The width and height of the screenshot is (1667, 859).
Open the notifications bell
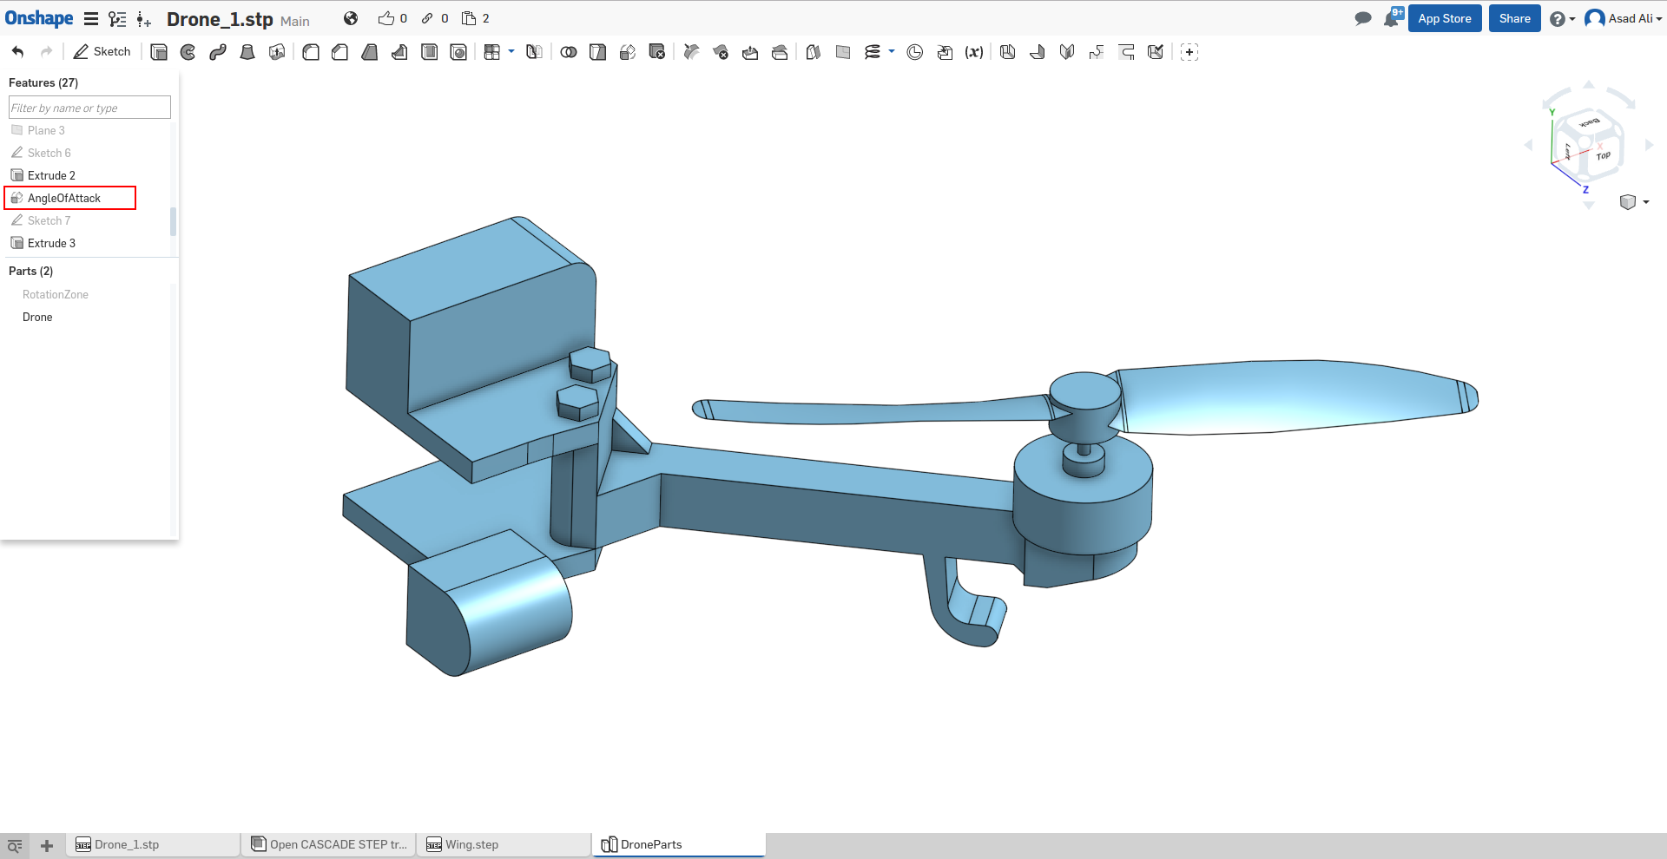point(1391,19)
